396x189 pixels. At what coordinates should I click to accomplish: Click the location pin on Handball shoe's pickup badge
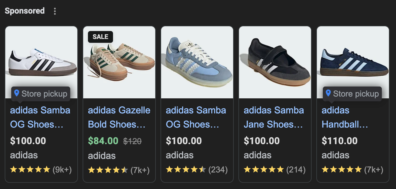pos(328,94)
